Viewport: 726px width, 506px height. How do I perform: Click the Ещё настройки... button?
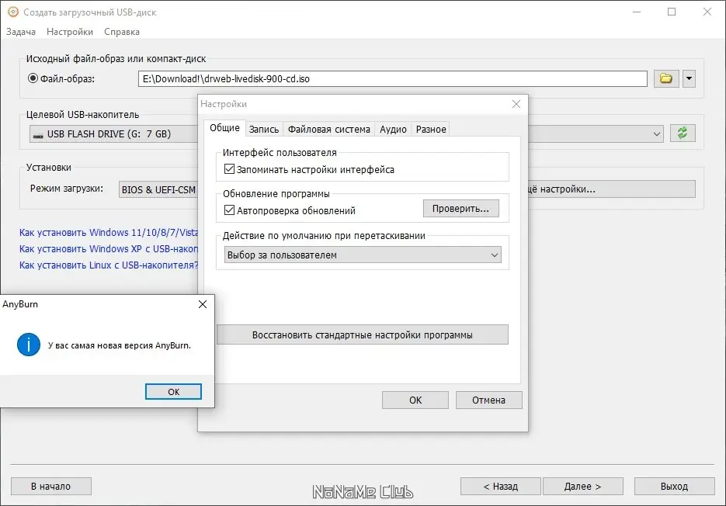tap(611, 189)
